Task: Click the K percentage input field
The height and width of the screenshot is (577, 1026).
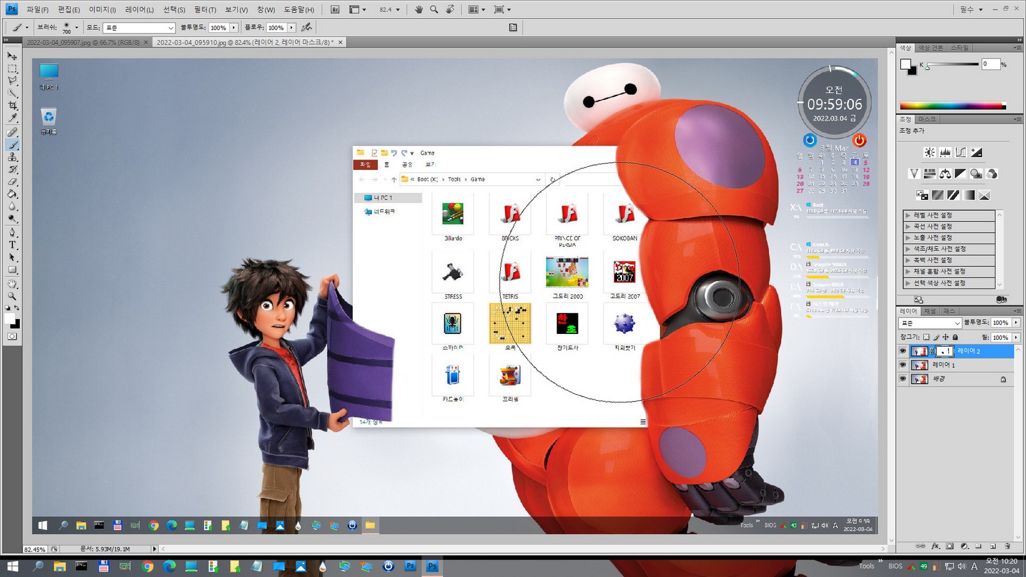Action: click(991, 64)
